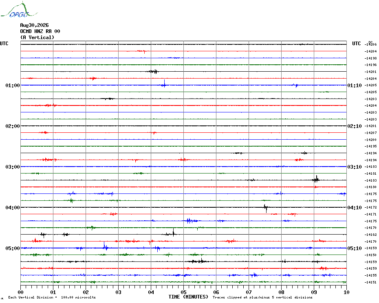The image size is (379, 303).
Task: Click the Traces clipped footer note
Action: point(262,297)
